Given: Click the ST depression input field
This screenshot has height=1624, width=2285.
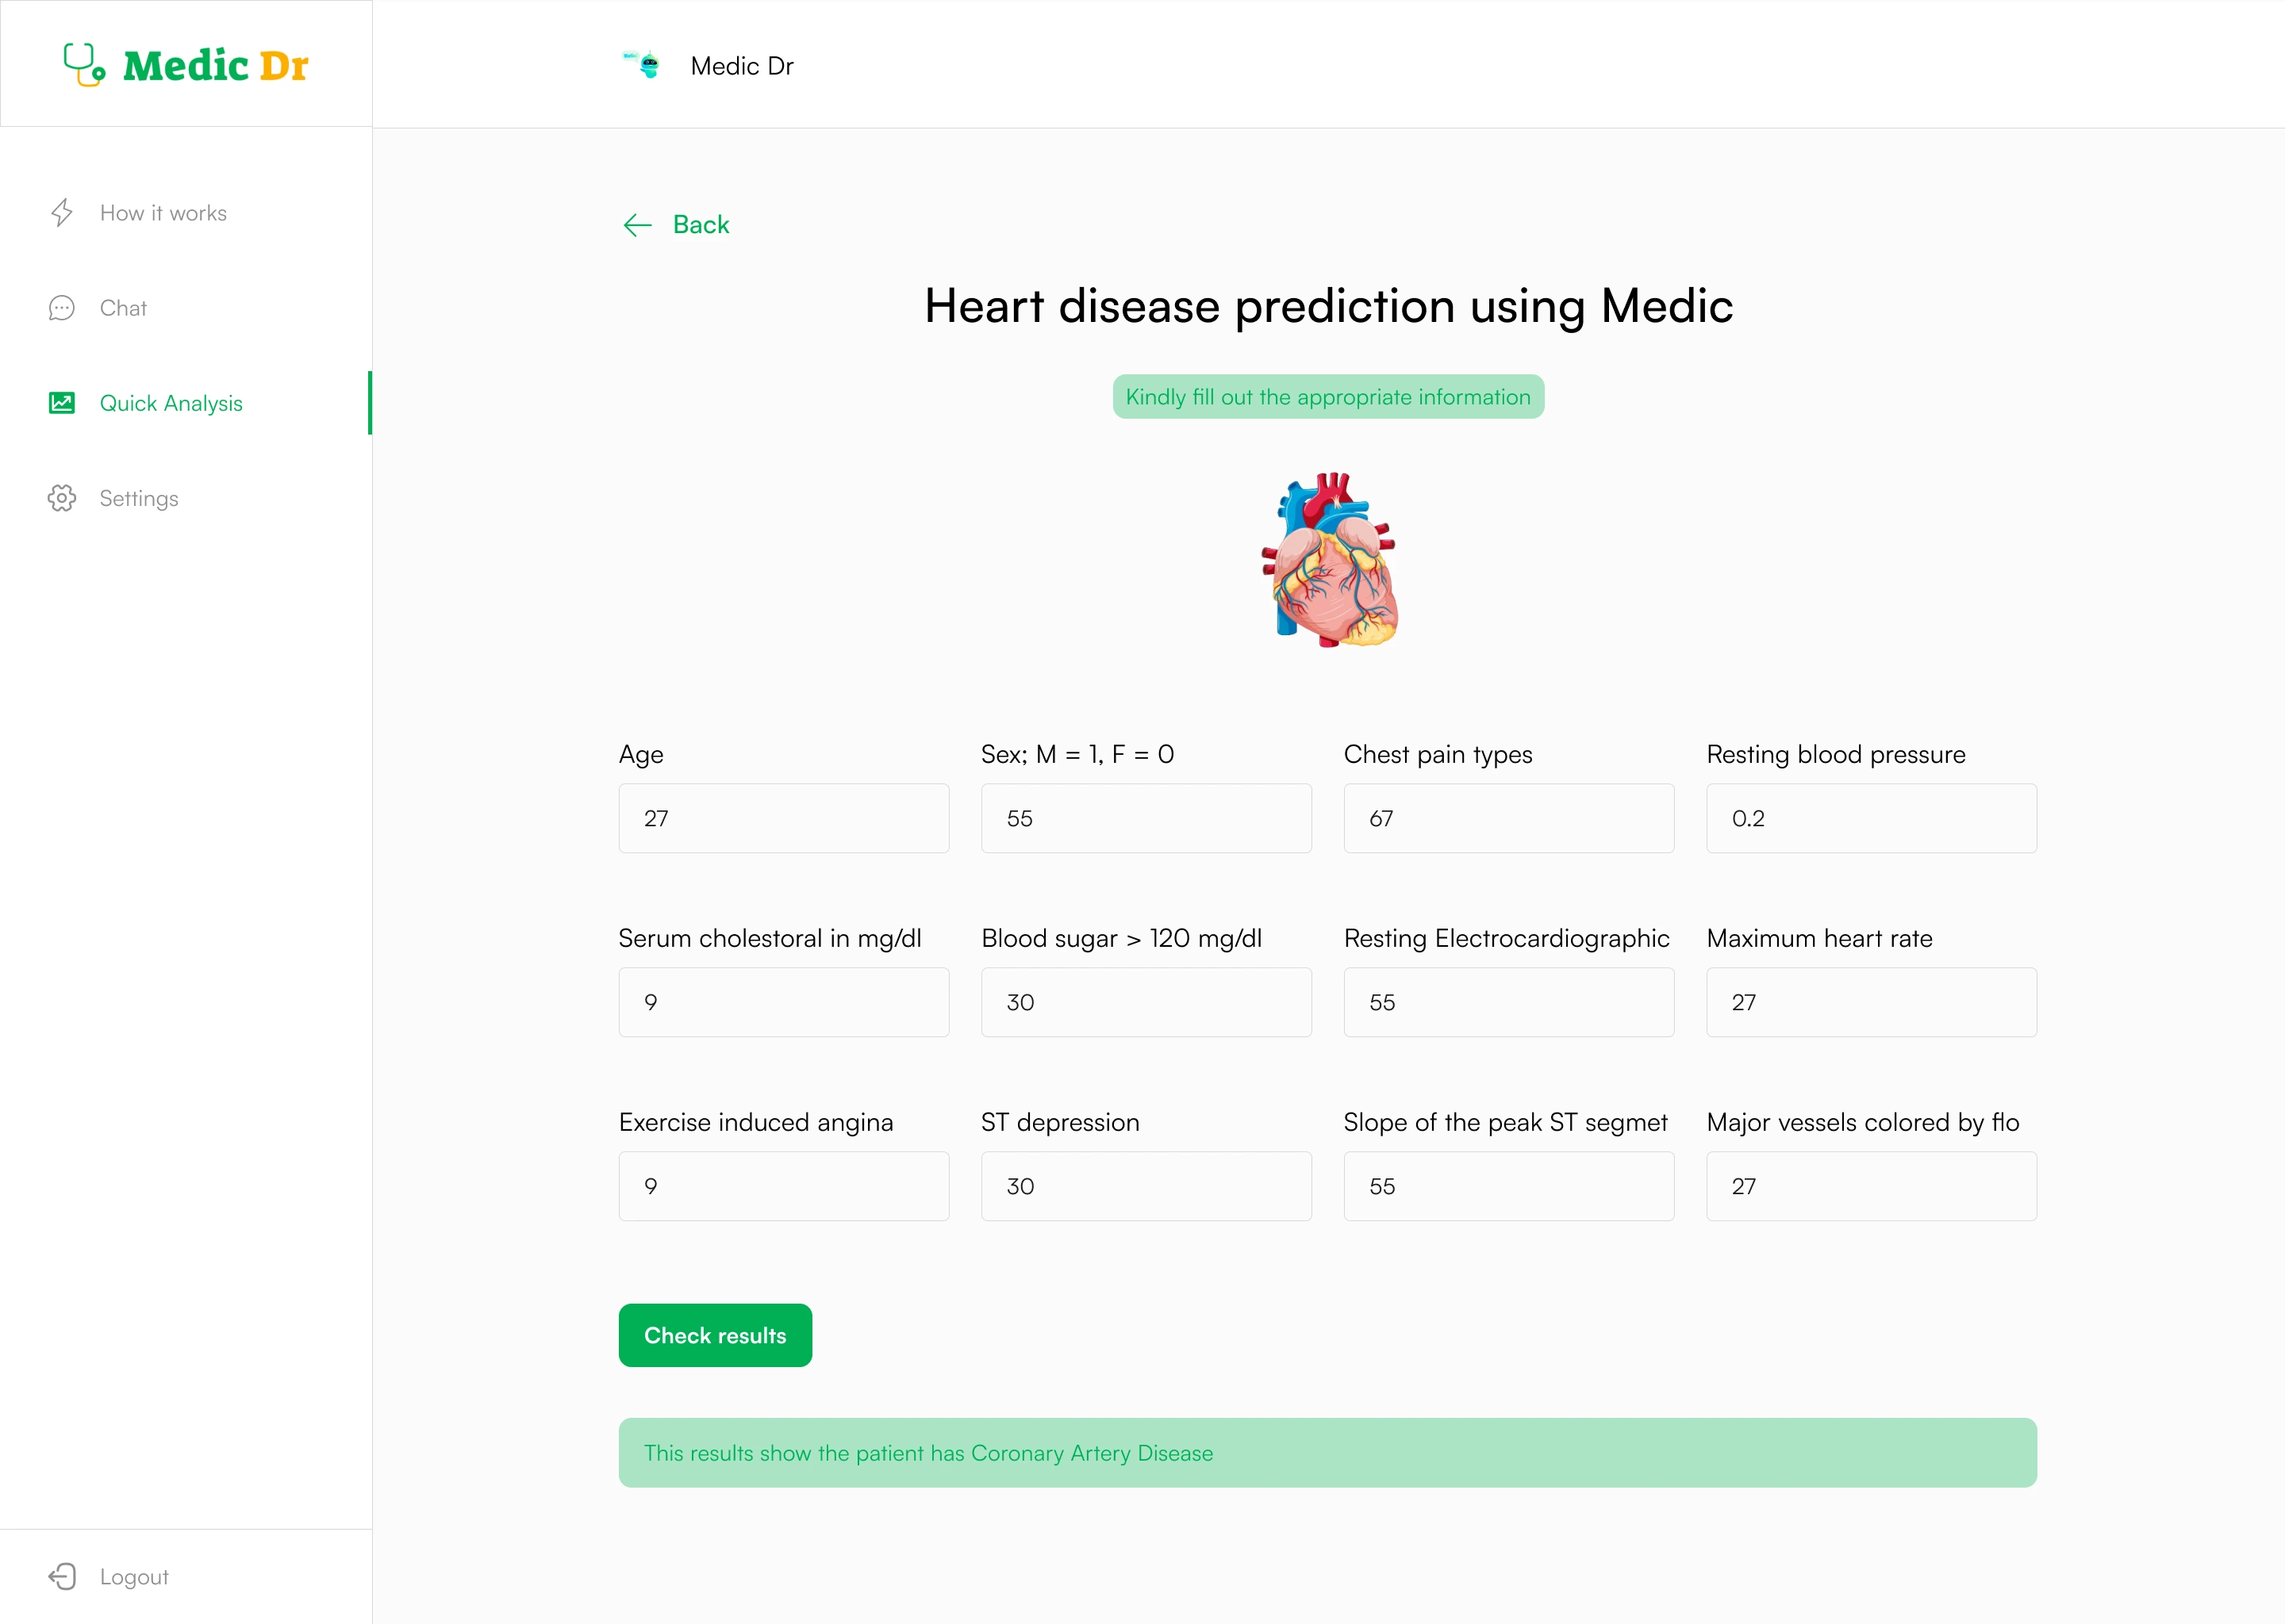Looking at the screenshot, I should [x=1146, y=1186].
